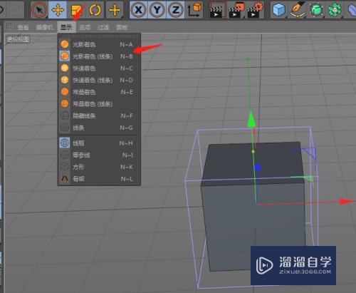356x293 pixels.
Task: Pick the Scale tool in the toolbar
Action: point(76,10)
